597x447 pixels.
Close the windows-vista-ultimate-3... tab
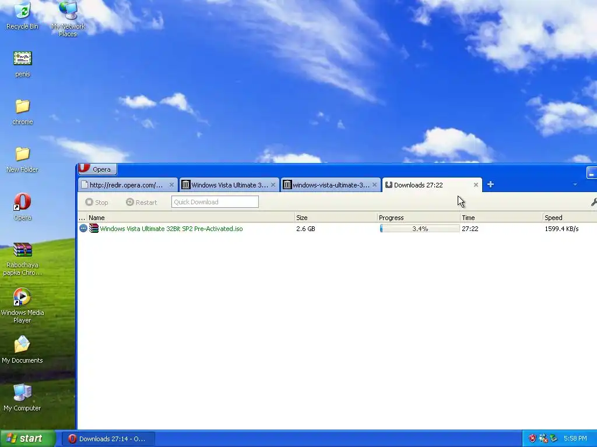(x=375, y=185)
